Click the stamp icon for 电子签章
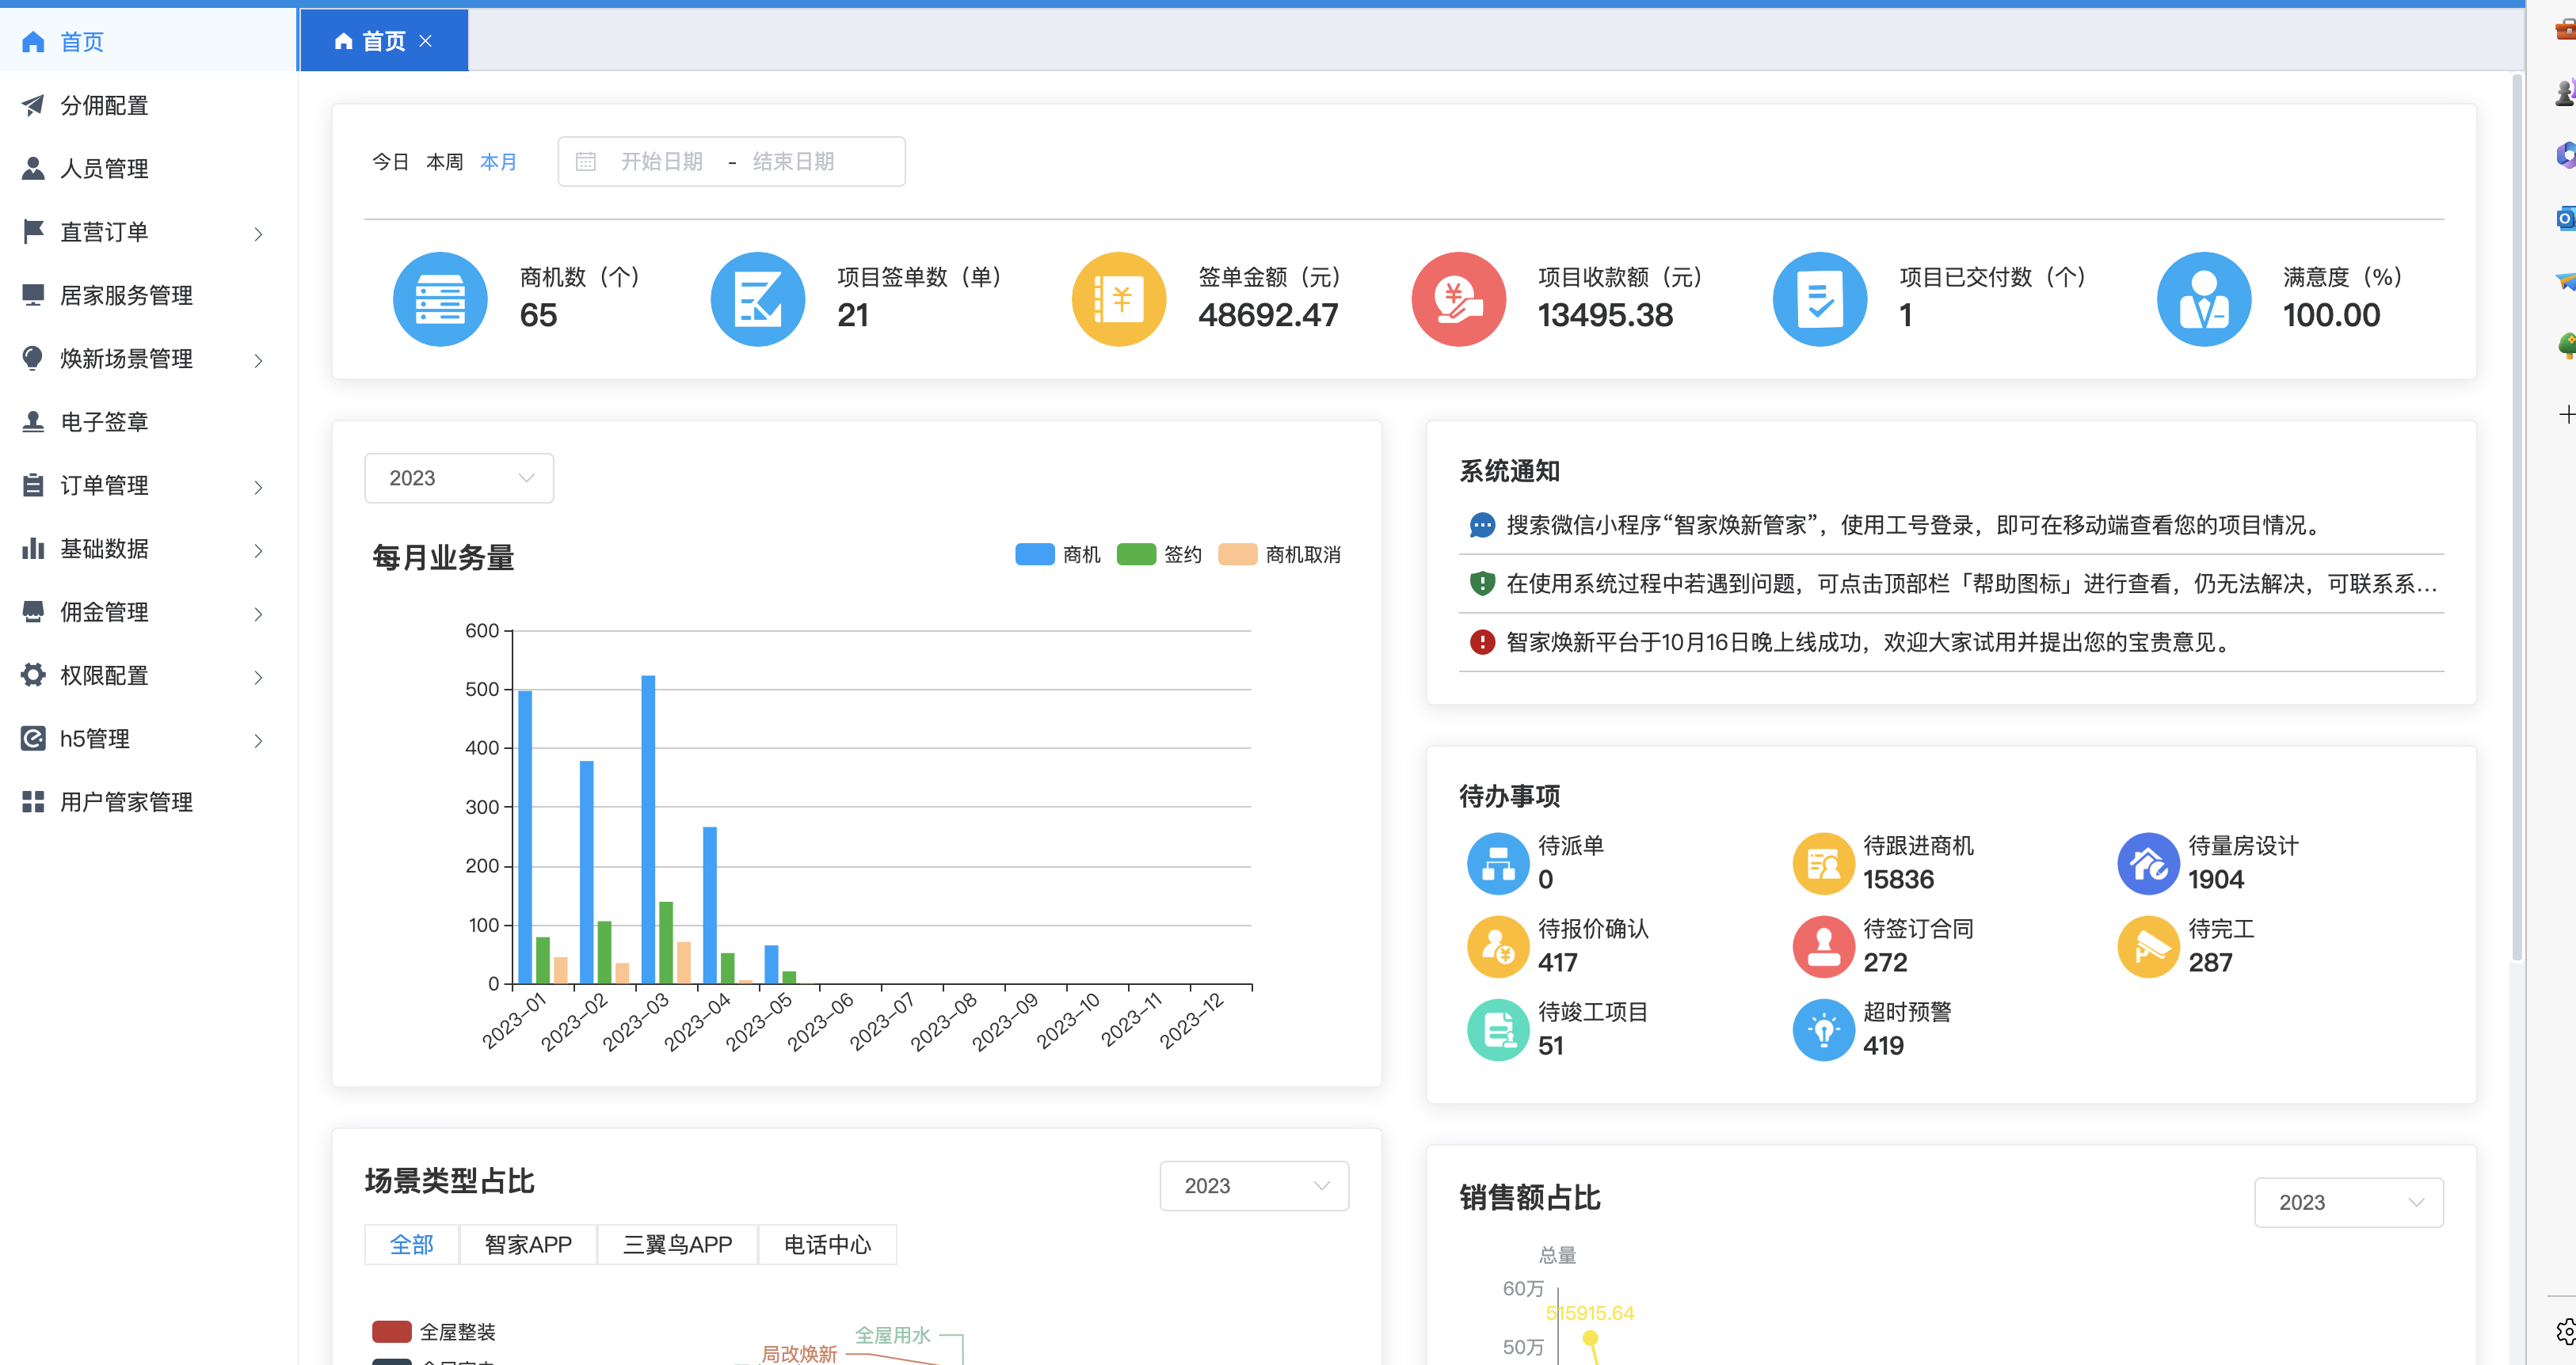 pyautogui.click(x=33, y=422)
